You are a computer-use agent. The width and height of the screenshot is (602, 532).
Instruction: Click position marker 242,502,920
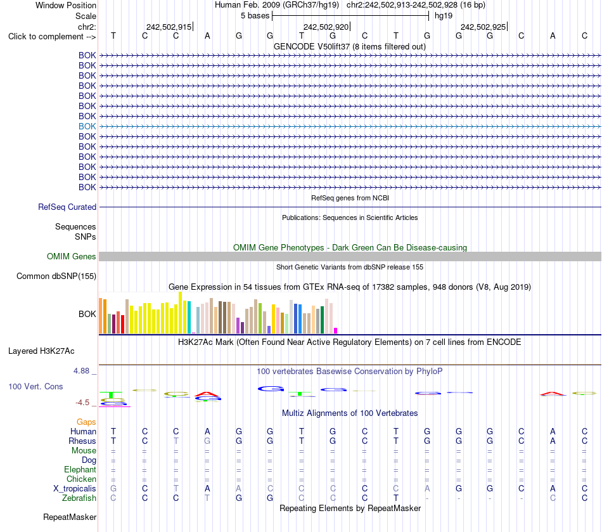tap(326, 27)
